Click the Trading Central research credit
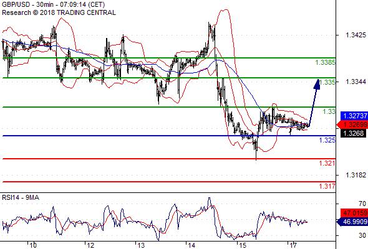The width and height of the screenshot is (368, 249). coord(59,12)
